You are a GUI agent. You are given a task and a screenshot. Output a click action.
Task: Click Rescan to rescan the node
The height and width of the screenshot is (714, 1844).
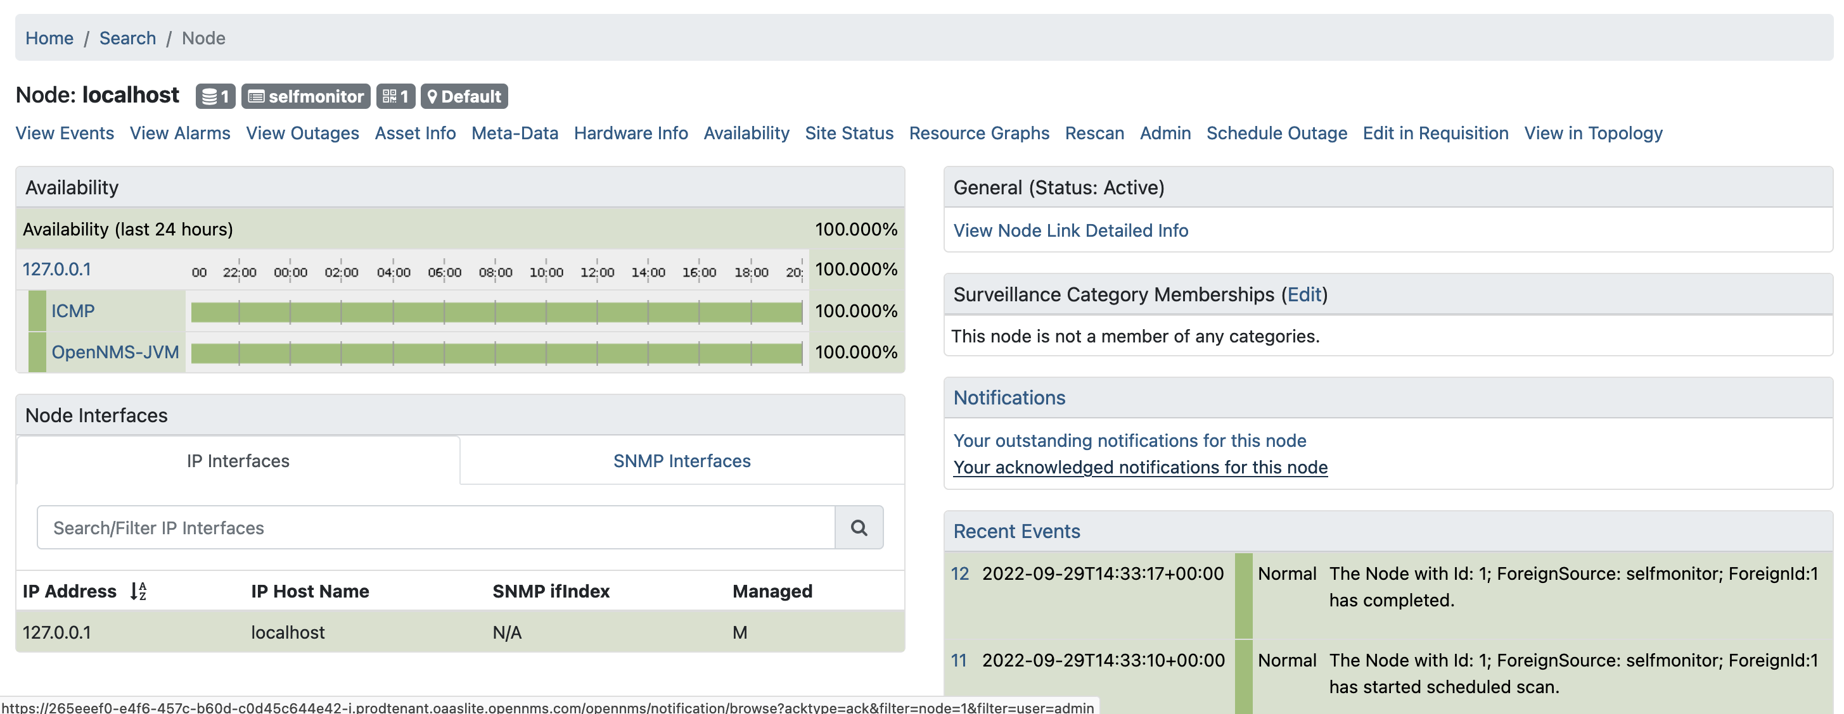(1094, 133)
